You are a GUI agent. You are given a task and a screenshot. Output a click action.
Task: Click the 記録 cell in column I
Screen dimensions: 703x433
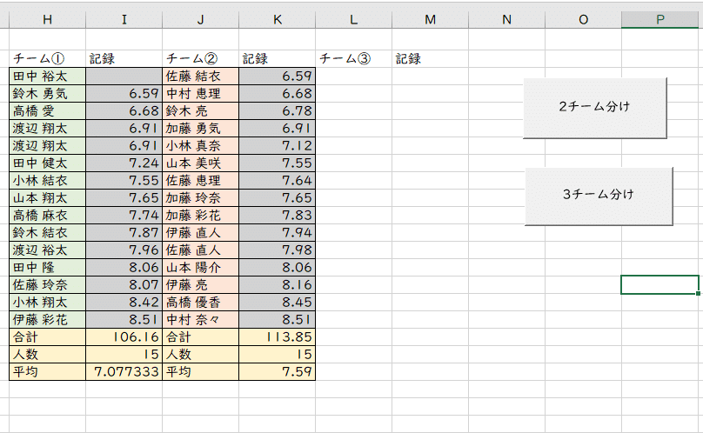tap(124, 59)
